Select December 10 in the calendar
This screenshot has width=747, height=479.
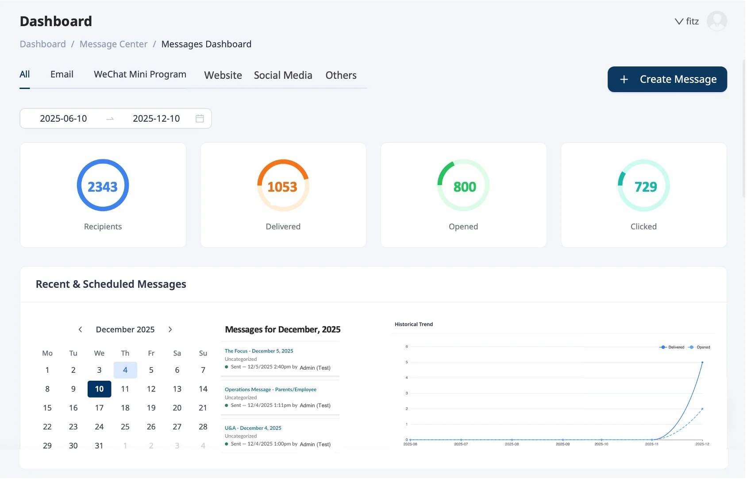(99, 389)
